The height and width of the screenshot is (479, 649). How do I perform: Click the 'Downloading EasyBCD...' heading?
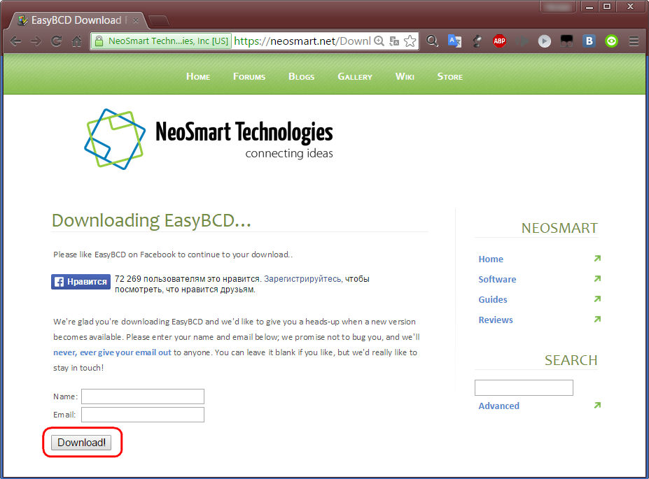[x=151, y=221]
